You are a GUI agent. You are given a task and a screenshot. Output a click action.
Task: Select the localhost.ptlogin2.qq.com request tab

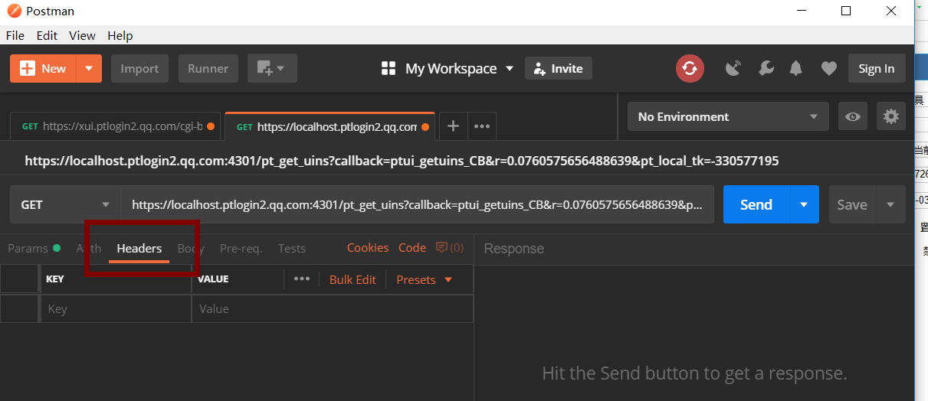(330, 126)
